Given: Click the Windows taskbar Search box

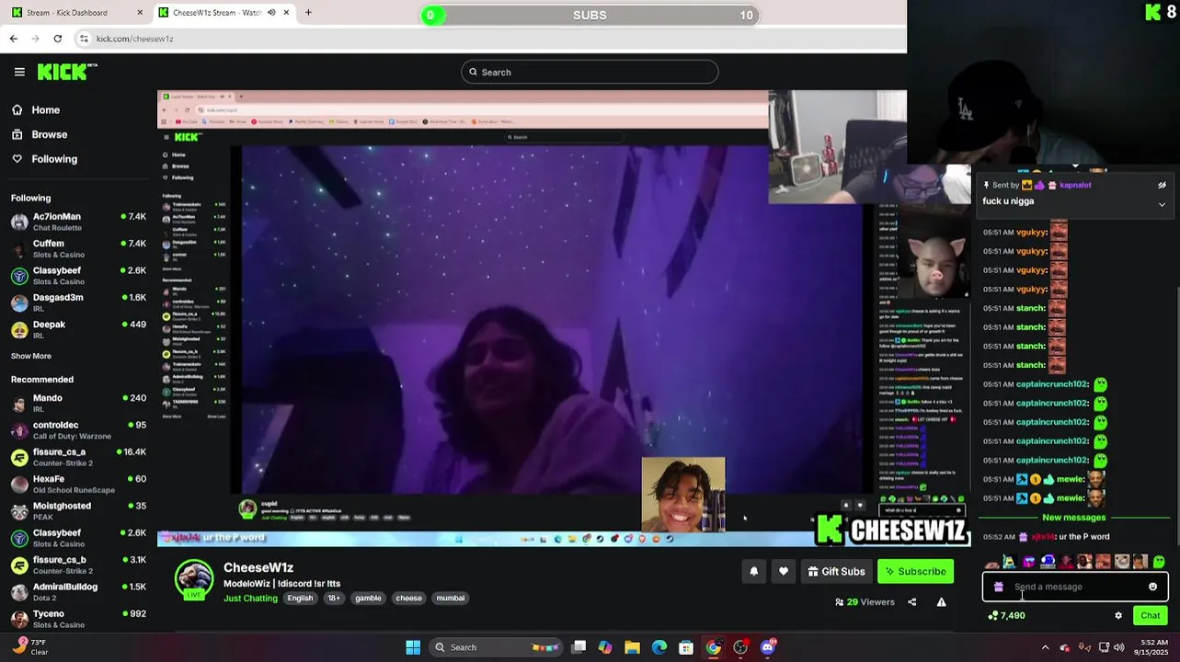Looking at the screenshot, I should [497, 647].
